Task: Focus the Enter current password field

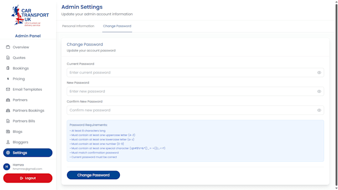Action: 195,72
